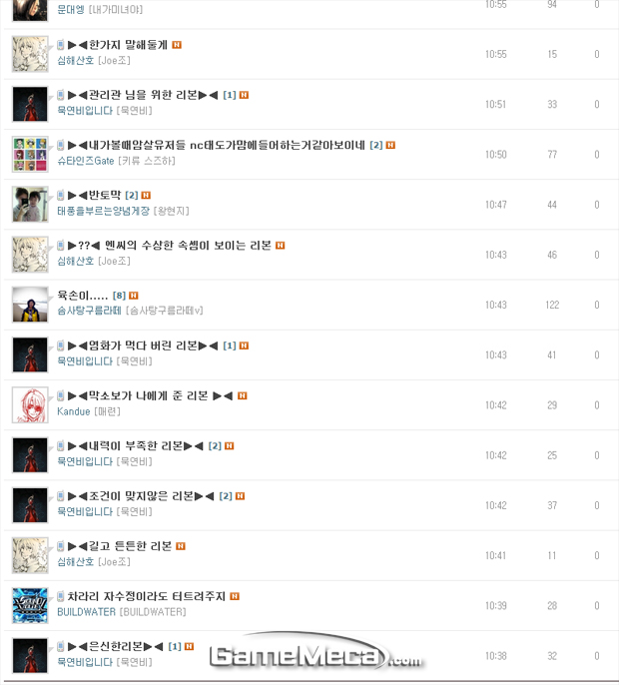
Task: Visit author profile 'Kandue'
Action: [x=74, y=411]
